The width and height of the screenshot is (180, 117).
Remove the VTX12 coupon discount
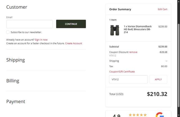(x=133, y=52)
